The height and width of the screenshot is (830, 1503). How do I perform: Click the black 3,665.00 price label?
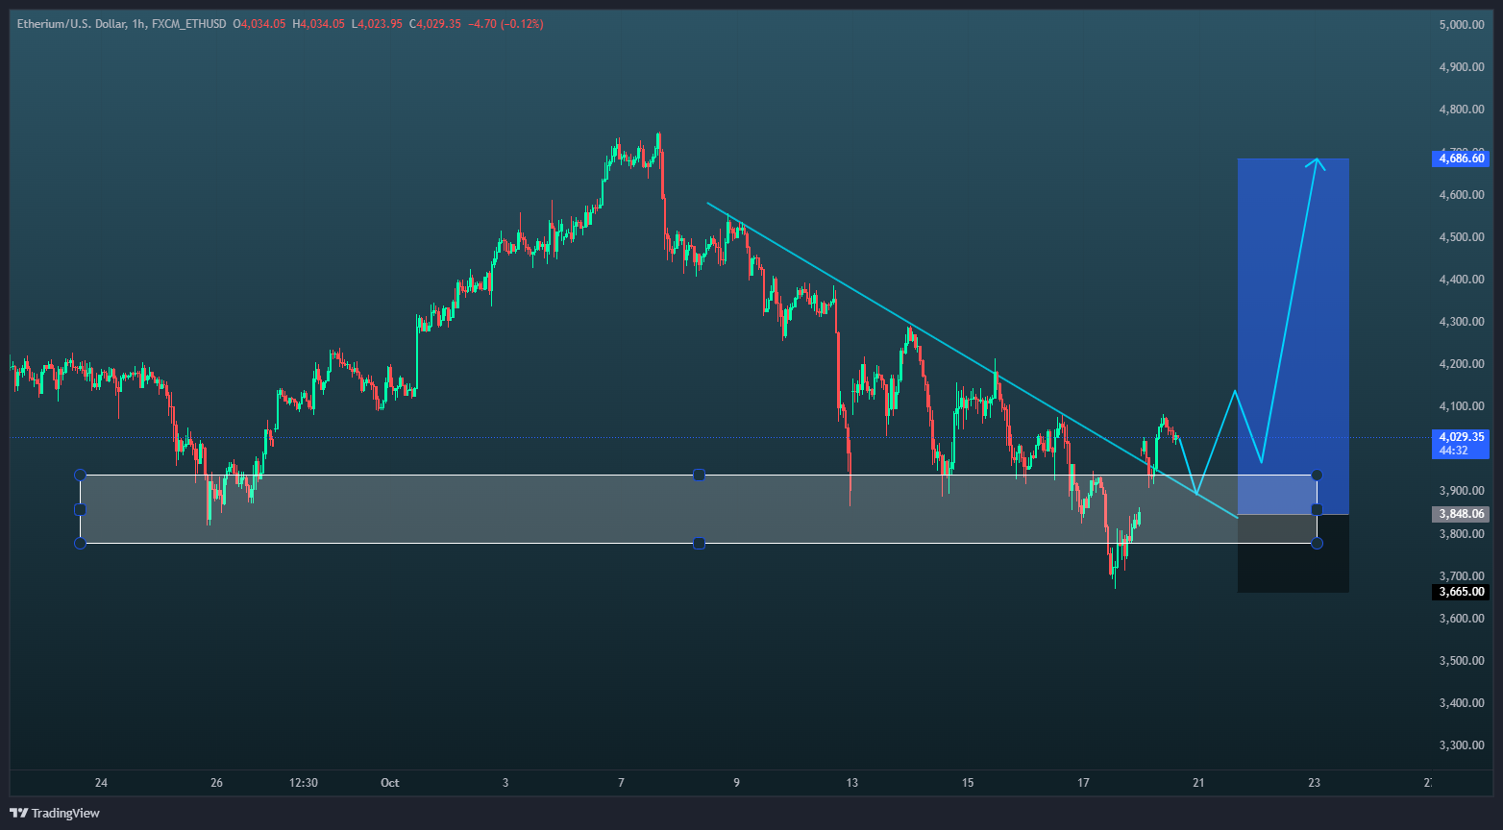(1460, 592)
